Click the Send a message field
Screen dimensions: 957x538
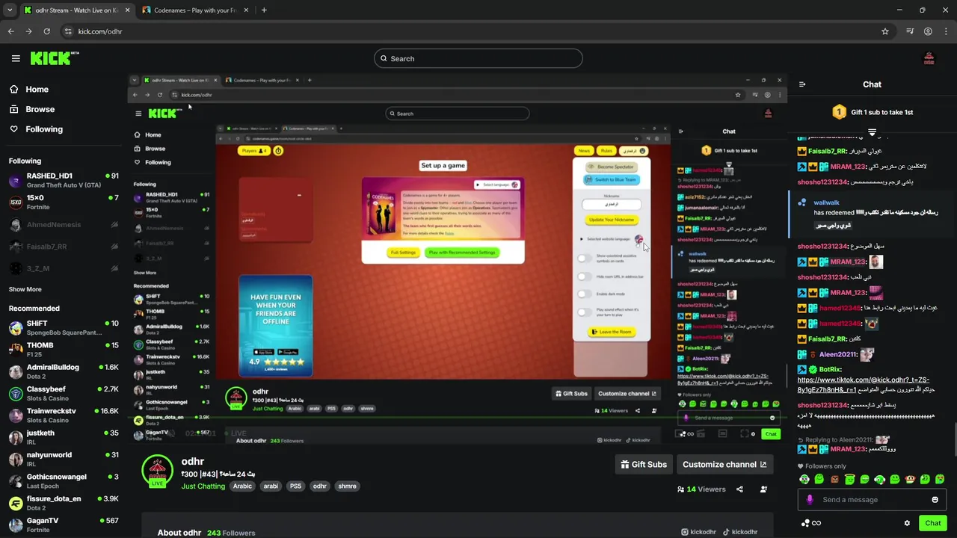coord(872,500)
